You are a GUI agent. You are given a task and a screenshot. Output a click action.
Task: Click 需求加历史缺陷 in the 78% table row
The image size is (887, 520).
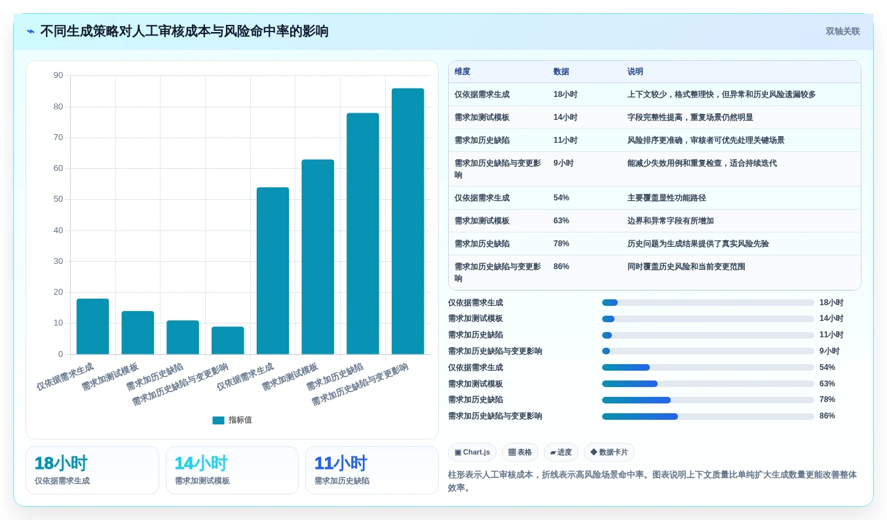pos(482,244)
